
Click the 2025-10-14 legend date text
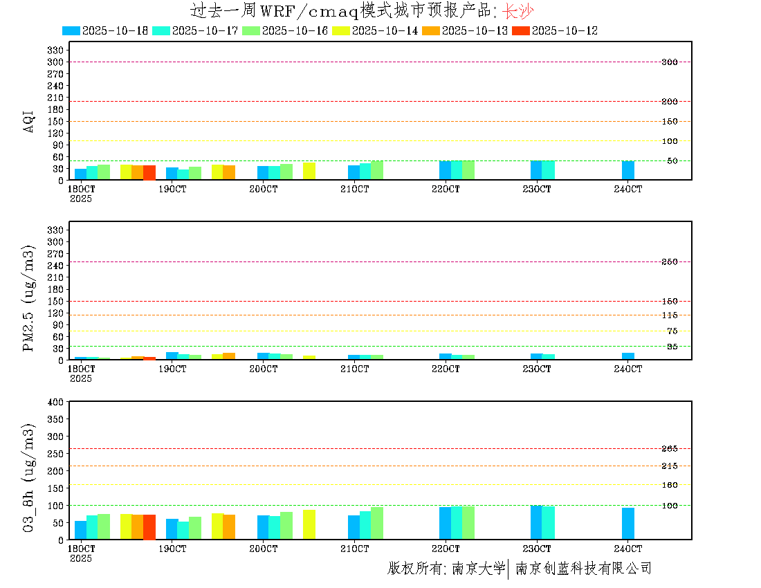click(x=385, y=31)
